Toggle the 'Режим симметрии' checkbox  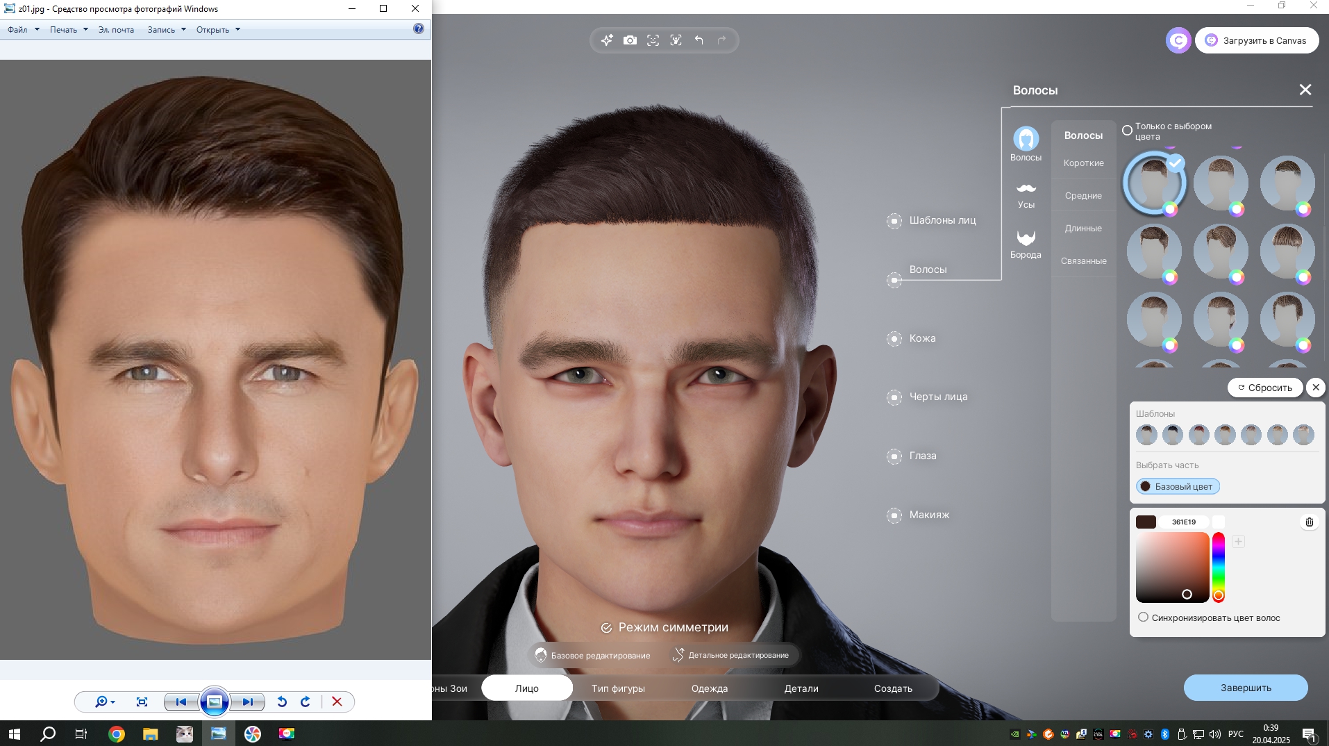[x=606, y=628]
